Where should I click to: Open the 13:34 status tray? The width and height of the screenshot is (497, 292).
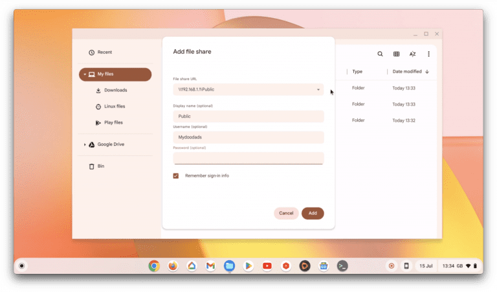(459, 266)
